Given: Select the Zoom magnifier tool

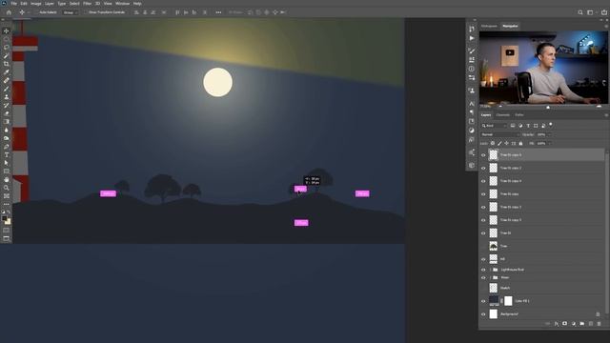Looking at the screenshot, I should (7, 188).
